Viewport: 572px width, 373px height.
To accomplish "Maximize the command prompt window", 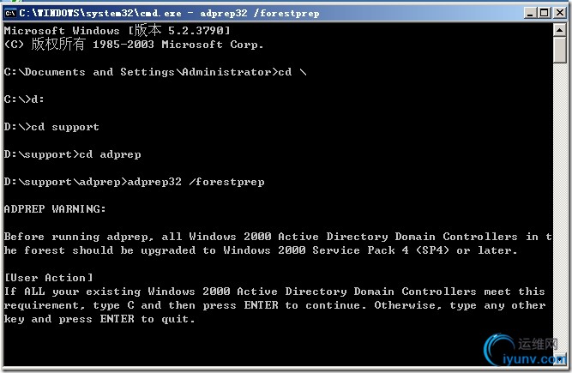I will [x=544, y=13].
